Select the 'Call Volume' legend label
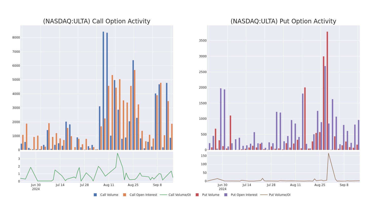380x203 pixels. pyautogui.click(x=109, y=195)
